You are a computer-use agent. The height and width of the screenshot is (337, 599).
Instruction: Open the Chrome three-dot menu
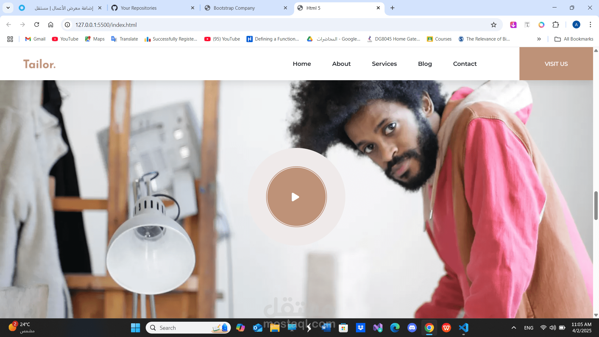coord(590,25)
